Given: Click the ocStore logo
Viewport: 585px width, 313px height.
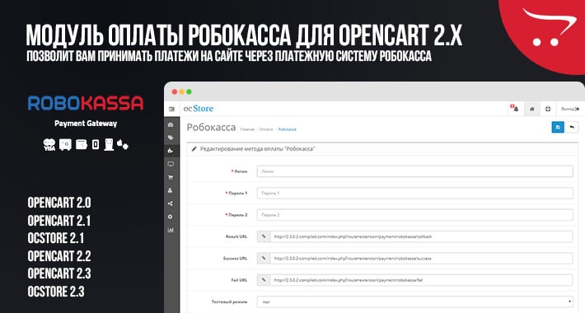Looking at the screenshot, I should click(199, 109).
